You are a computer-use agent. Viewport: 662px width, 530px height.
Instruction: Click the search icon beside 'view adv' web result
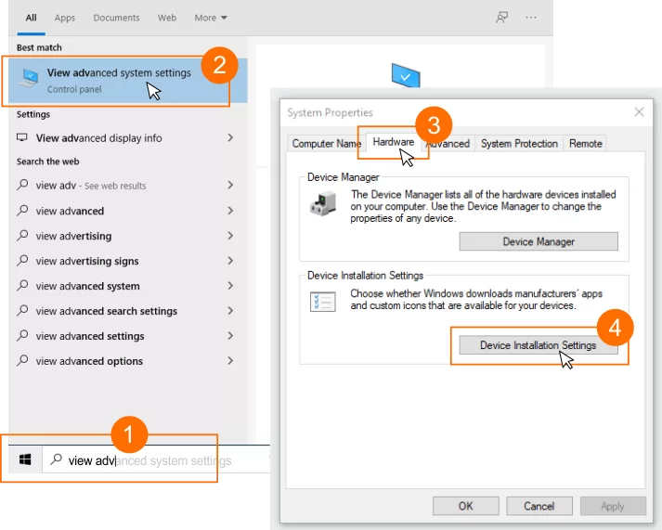pos(22,185)
